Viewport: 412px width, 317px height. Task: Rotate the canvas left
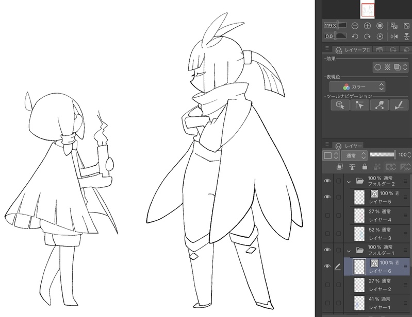tap(355, 37)
